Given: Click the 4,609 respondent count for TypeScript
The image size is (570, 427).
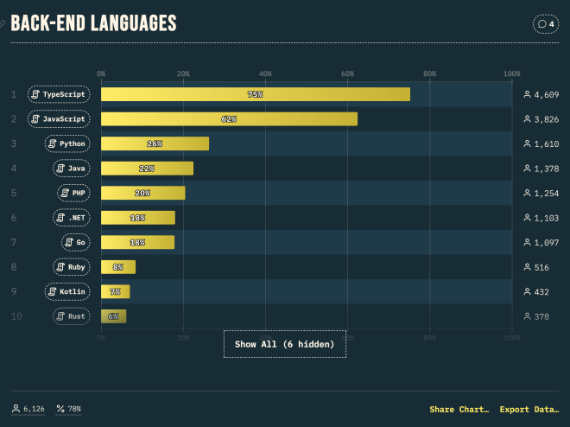Looking at the screenshot, I should click(x=541, y=94).
